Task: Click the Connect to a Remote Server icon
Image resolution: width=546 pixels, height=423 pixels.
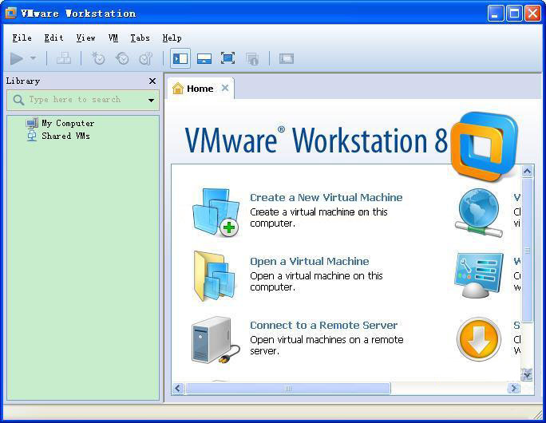Action: click(x=215, y=339)
